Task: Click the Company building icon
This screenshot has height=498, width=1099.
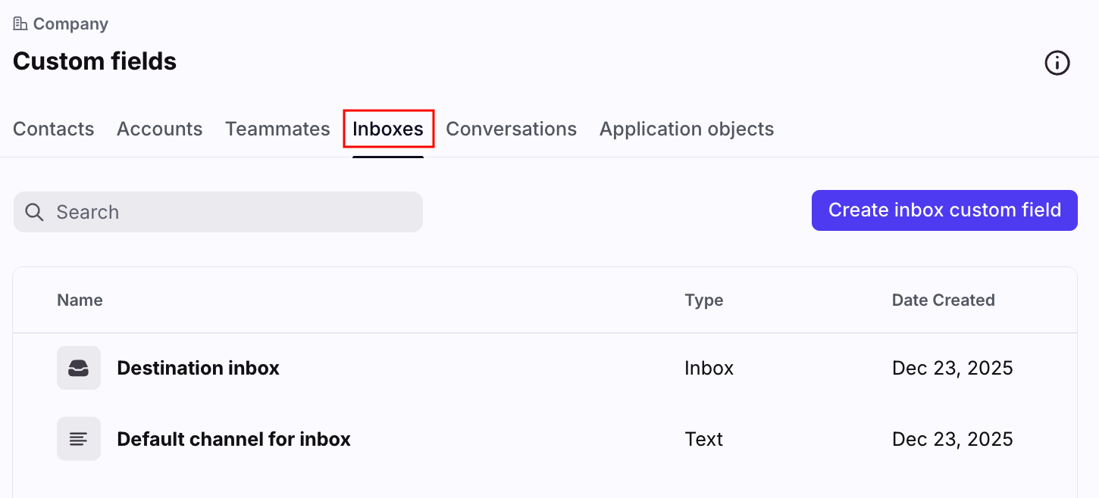Action: tap(20, 24)
